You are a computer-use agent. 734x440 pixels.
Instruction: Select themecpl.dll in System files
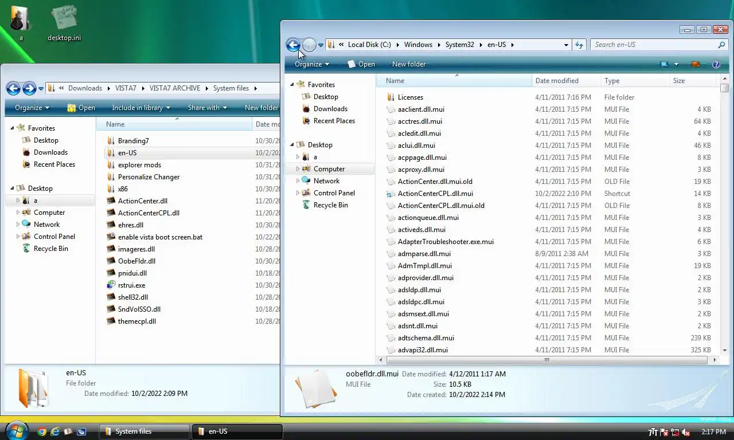pyautogui.click(x=136, y=321)
